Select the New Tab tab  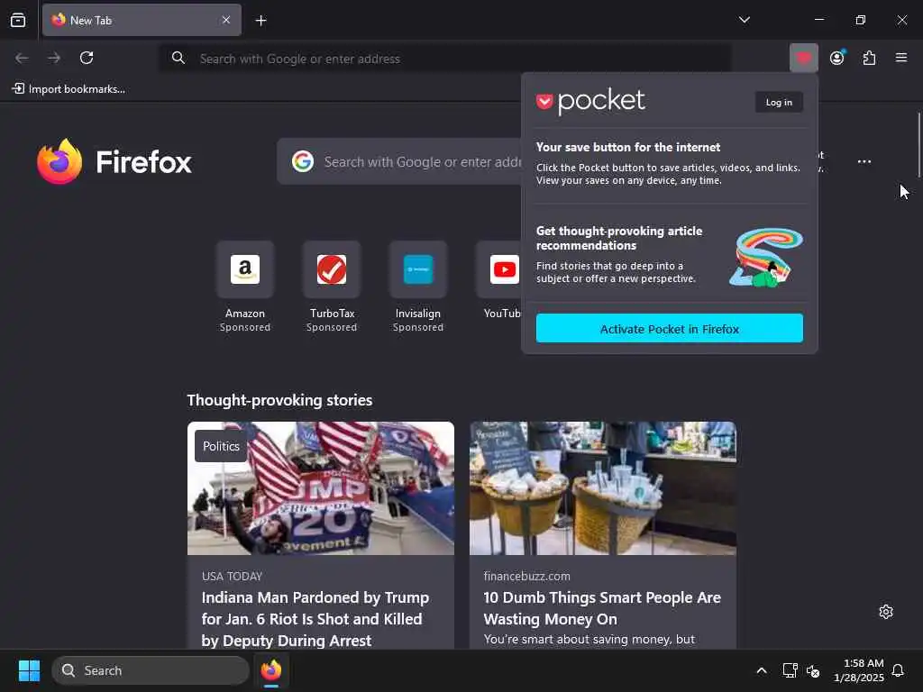click(142, 20)
